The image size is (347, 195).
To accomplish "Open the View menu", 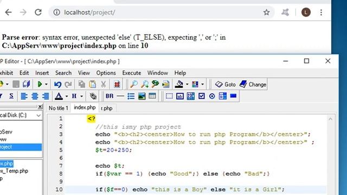I will (x=84, y=73).
